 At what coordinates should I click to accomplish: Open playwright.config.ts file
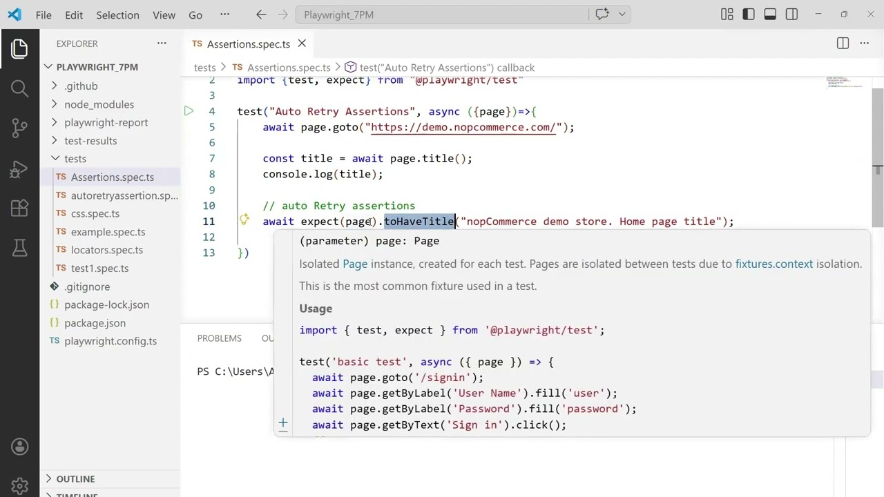[110, 341]
